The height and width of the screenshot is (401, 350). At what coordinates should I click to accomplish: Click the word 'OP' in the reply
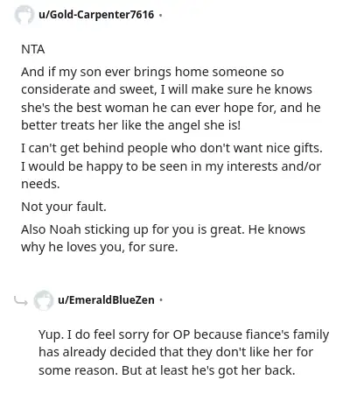click(x=181, y=334)
